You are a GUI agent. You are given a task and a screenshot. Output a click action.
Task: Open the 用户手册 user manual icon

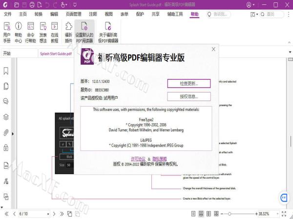7,32
